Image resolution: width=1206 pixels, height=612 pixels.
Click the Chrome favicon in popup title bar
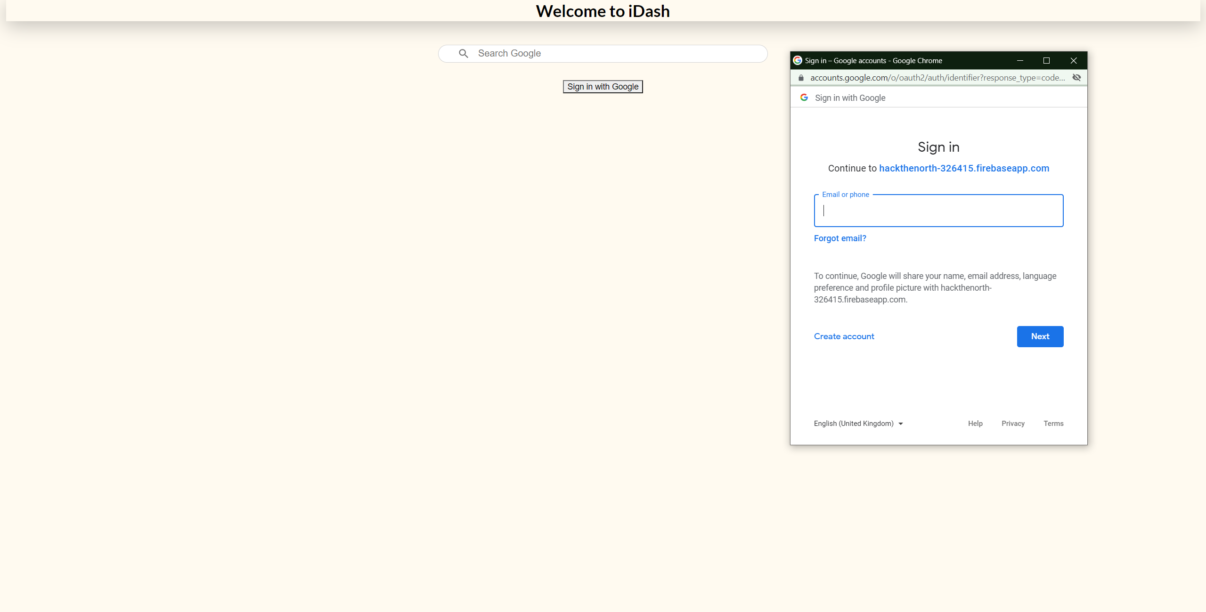coord(798,60)
